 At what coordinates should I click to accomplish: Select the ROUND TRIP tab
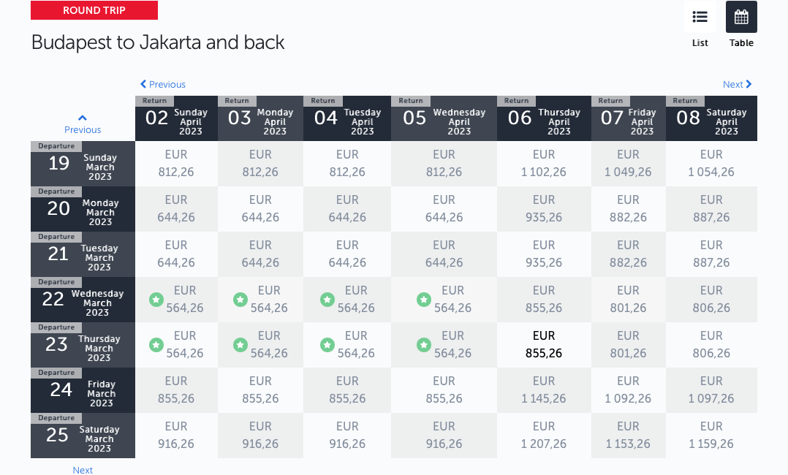[x=94, y=10]
